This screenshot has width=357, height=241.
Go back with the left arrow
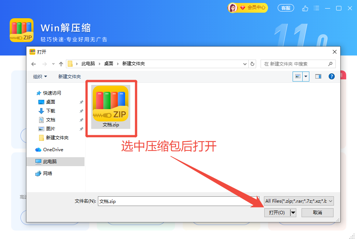pyautogui.click(x=34, y=64)
